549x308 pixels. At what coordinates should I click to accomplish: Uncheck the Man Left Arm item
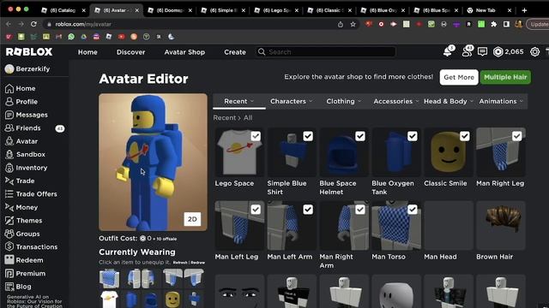[x=308, y=210]
